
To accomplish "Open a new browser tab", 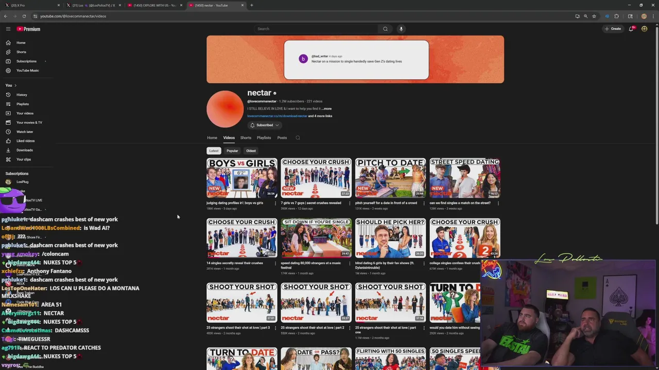I will click(x=252, y=5).
